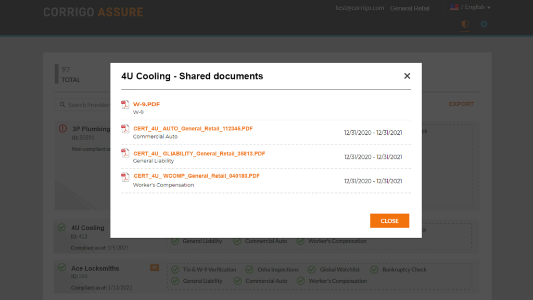Viewport: 533px width, 300px height.
Task: Open CERT_4U_GLIABILITY_General_Retail_35813.PDF link
Action: [199, 154]
